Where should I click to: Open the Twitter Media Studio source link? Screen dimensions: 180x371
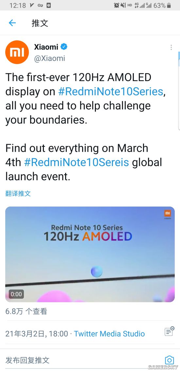click(x=109, y=334)
